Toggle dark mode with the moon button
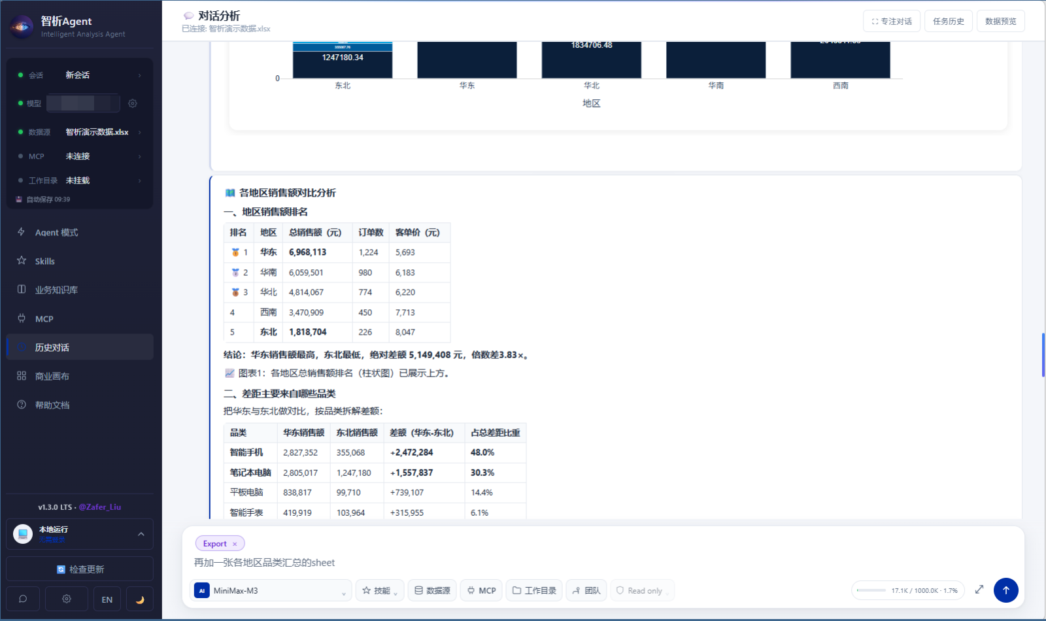 point(140,599)
